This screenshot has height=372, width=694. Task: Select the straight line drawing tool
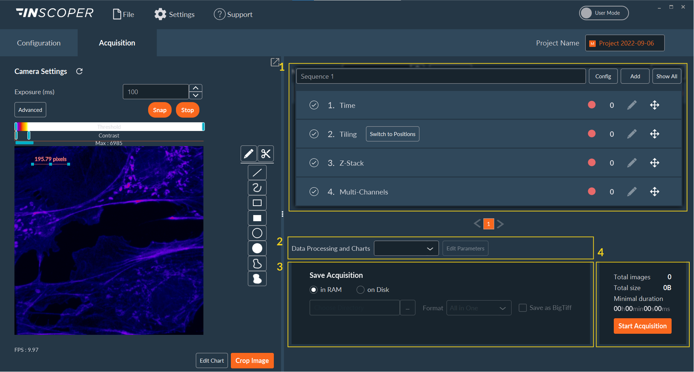[x=257, y=173]
